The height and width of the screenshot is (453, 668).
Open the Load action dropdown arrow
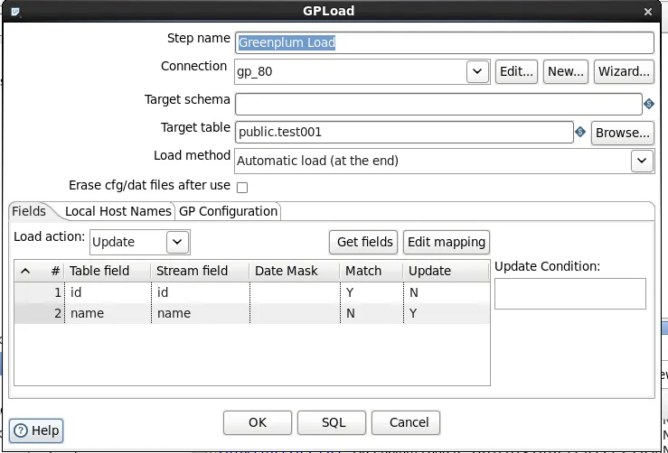coord(177,242)
